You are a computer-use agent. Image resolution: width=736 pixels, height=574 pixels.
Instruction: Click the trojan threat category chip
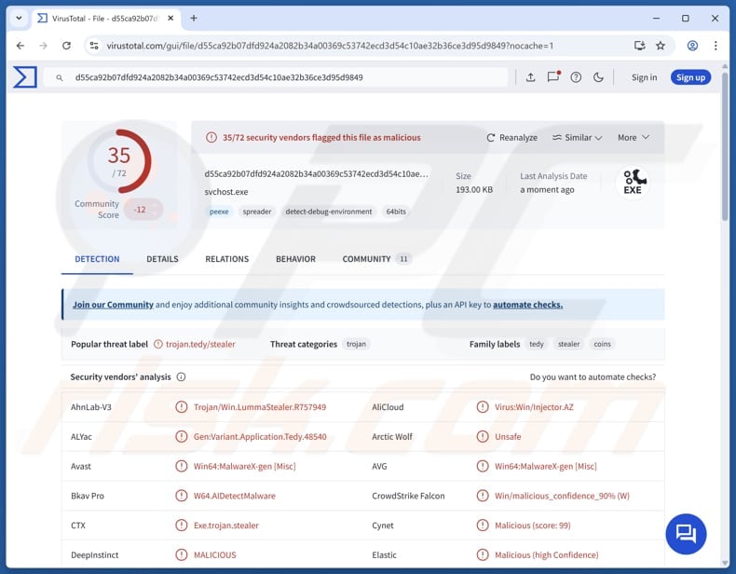[356, 344]
